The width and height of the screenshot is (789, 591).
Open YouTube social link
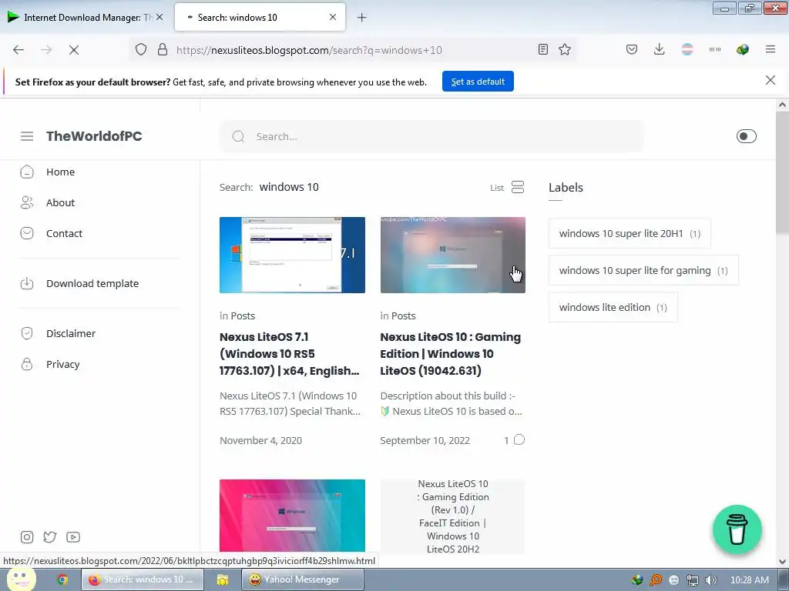point(73,537)
